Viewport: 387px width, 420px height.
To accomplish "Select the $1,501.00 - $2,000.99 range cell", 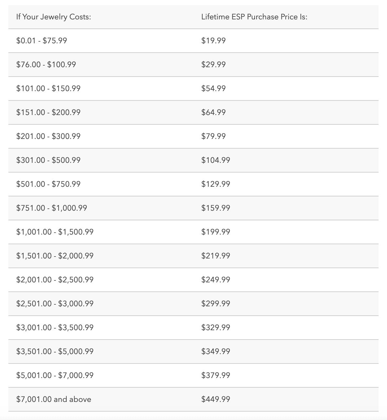I will tap(55, 256).
